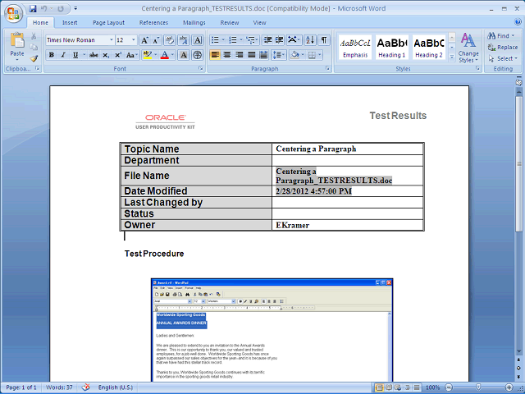Apply the yellow text highlight color
This screenshot has width=525, height=394.
pyautogui.click(x=147, y=55)
